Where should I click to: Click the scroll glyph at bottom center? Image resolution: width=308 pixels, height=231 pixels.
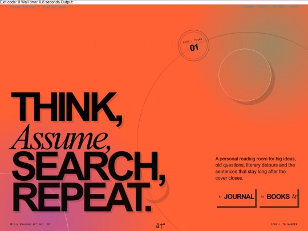[x=160, y=225]
